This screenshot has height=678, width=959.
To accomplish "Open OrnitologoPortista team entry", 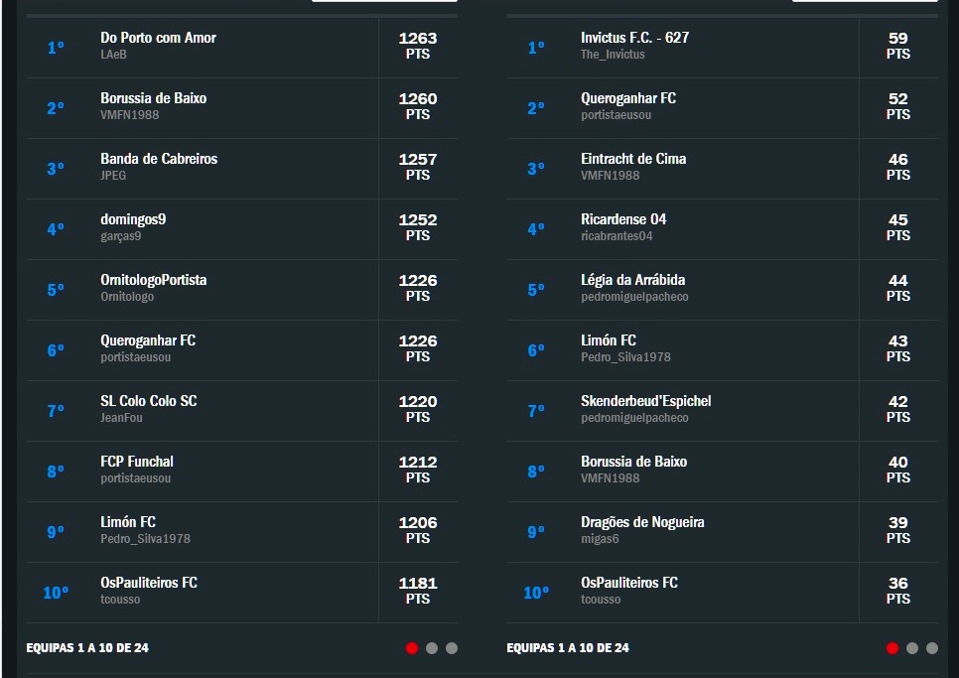I will click(154, 280).
